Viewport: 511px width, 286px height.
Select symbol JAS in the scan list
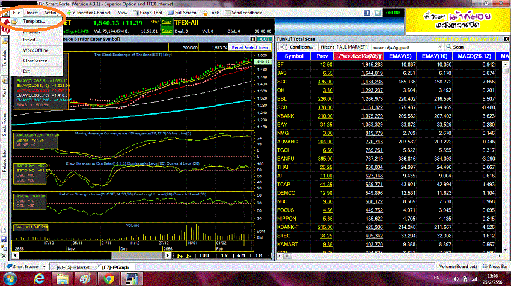(x=282, y=73)
